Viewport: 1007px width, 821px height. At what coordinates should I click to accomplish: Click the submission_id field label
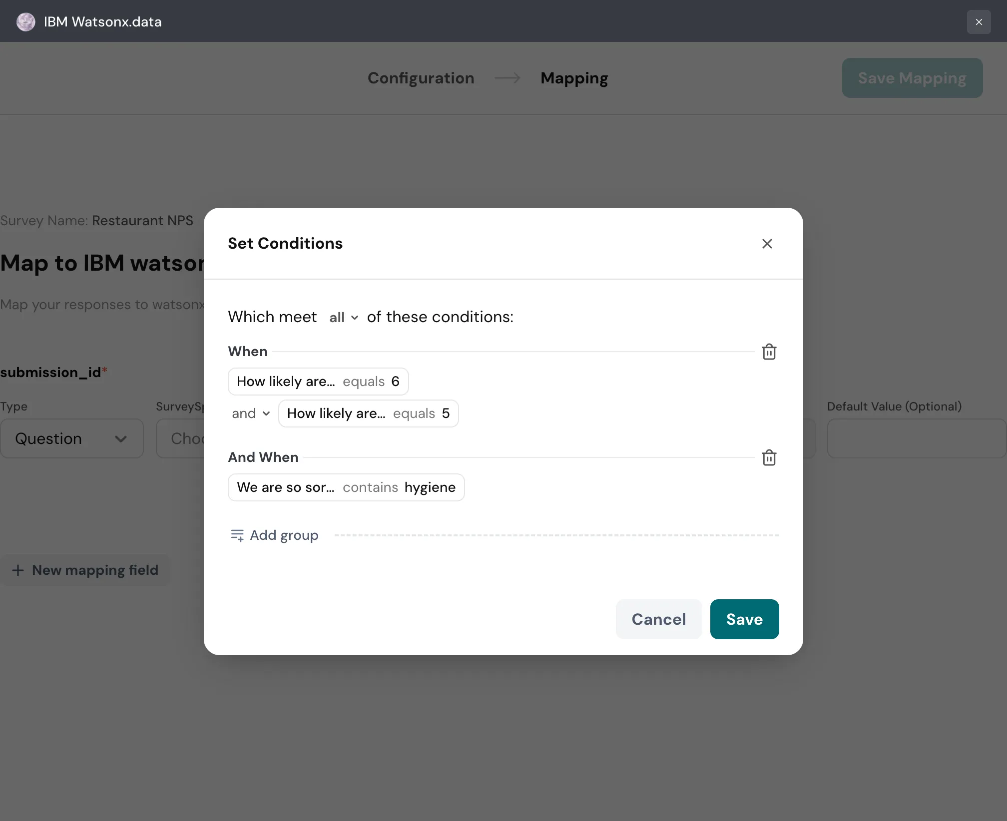pos(54,373)
